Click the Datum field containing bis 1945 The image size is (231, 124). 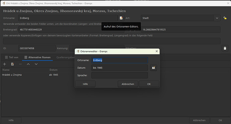(120, 68)
